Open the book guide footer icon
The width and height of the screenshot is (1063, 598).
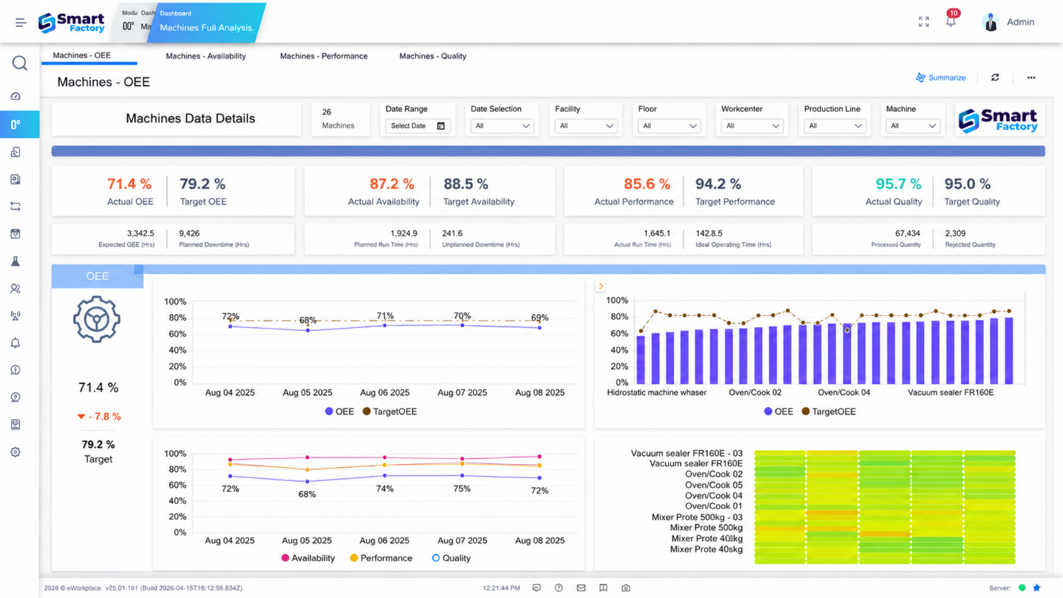(603, 588)
